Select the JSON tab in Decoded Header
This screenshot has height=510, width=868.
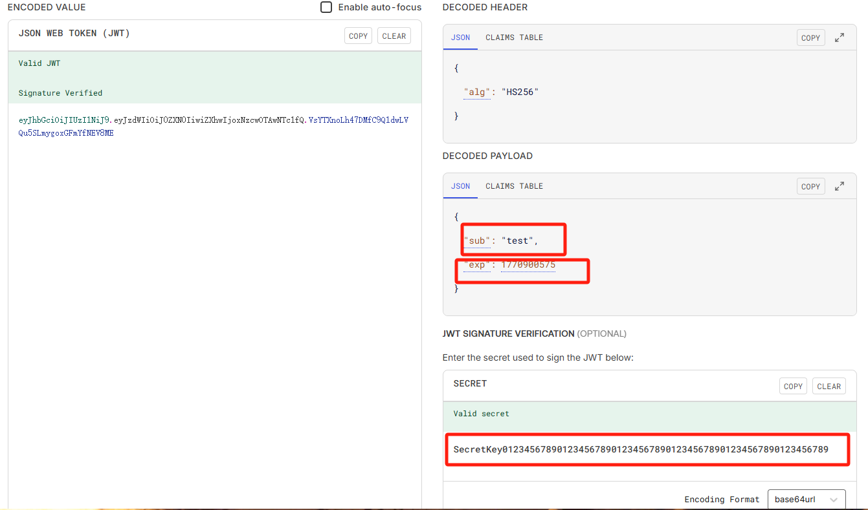460,37
